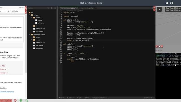Collapse the scripts folder
The width and height of the screenshot is (181, 102).
32,18
